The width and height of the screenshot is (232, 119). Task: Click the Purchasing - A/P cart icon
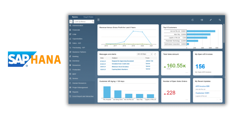[70, 48]
